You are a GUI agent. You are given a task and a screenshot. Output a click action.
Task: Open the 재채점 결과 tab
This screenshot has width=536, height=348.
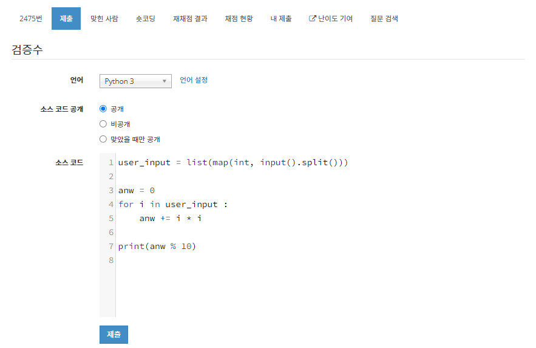(190, 18)
